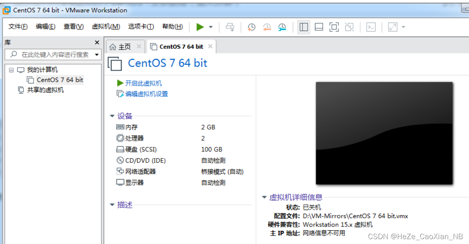The width and height of the screenshot is (469, 244).
Task: Click the Workstation 15.x 虚拟机 compatibility text
Action: tap(338, 225)
